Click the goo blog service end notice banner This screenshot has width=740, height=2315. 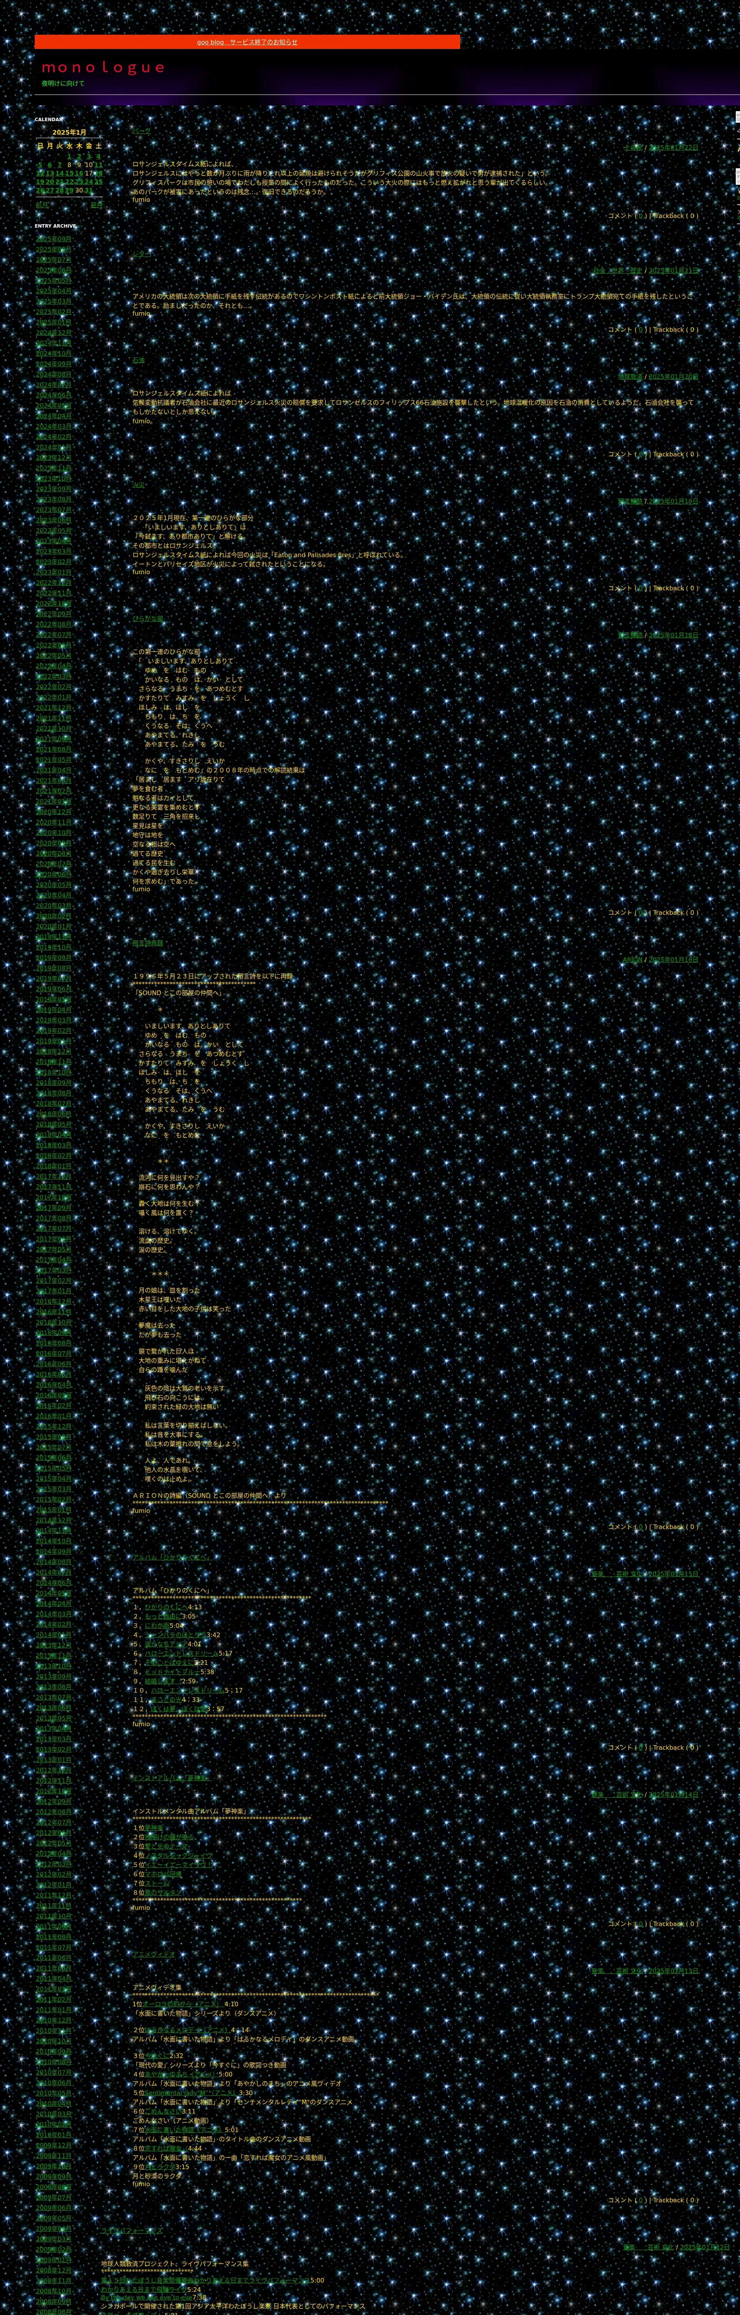pos(247,41)
